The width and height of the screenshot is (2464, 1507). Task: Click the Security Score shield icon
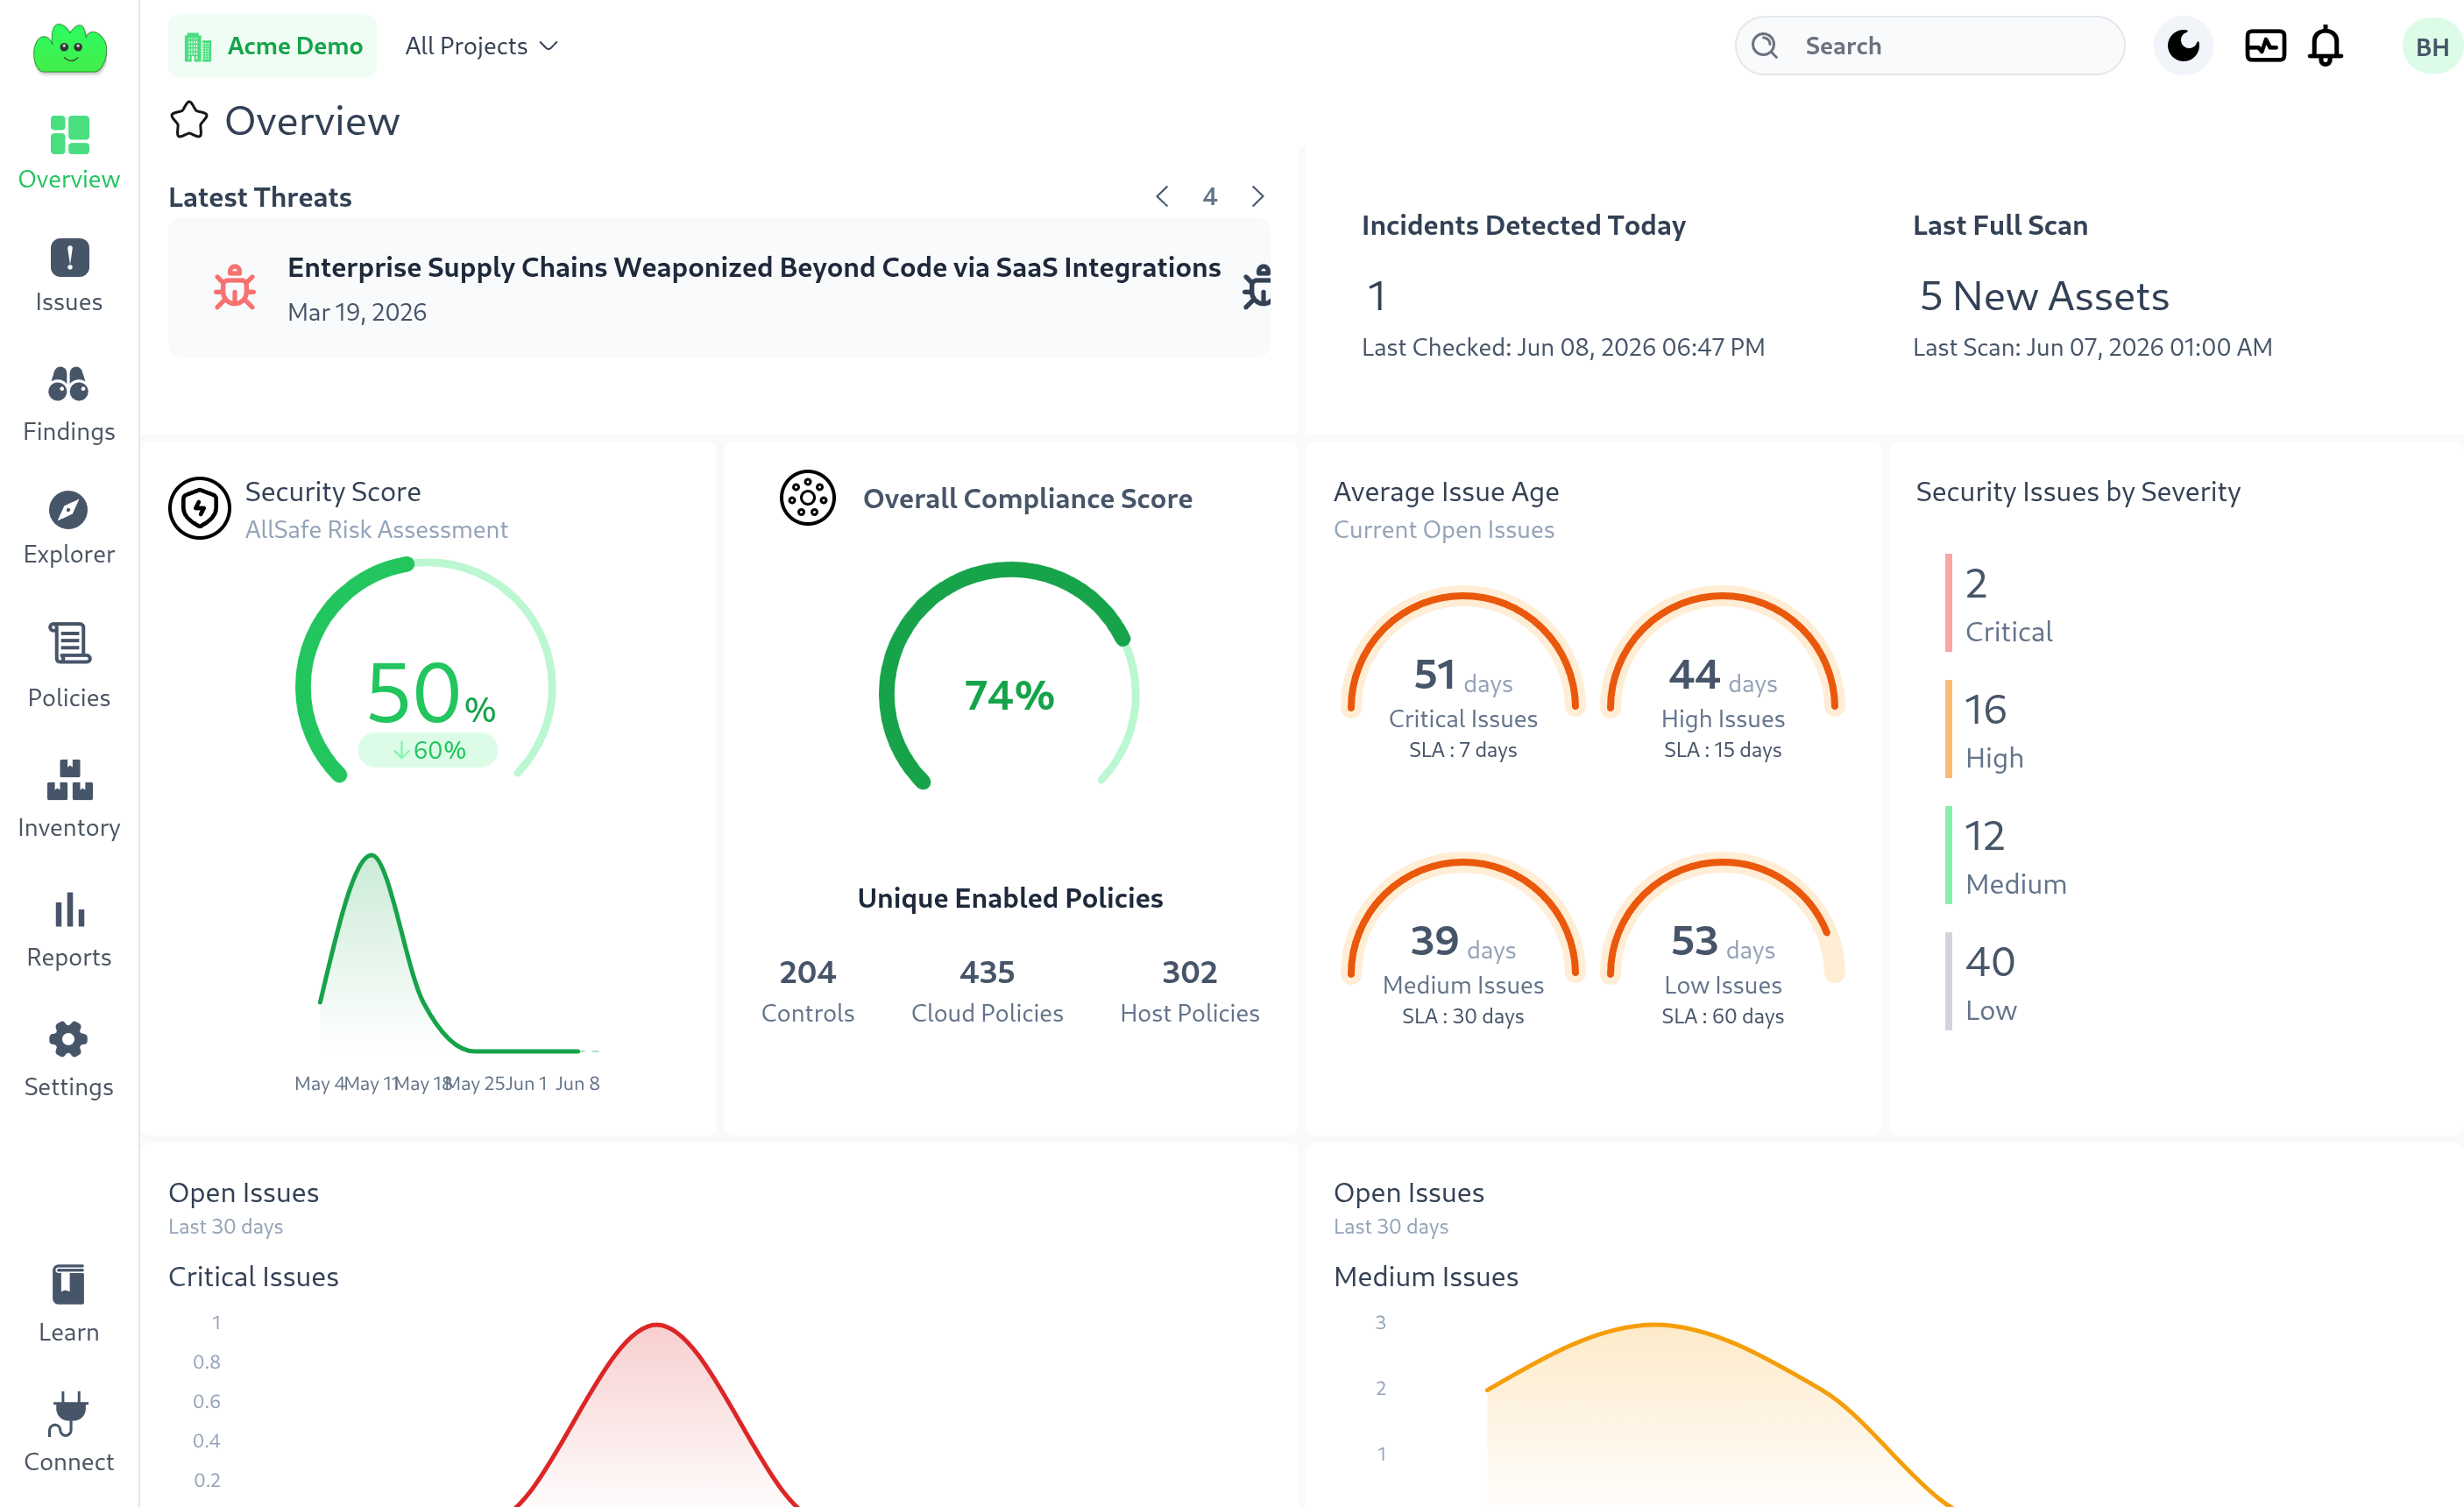[200, 508]
